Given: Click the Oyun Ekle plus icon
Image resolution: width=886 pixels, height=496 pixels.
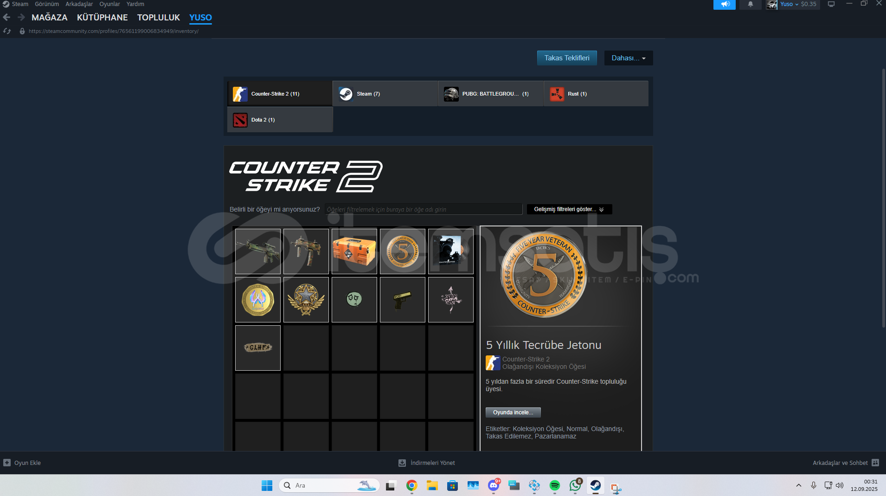Looking at the screenshot, I should click(7, 463).
